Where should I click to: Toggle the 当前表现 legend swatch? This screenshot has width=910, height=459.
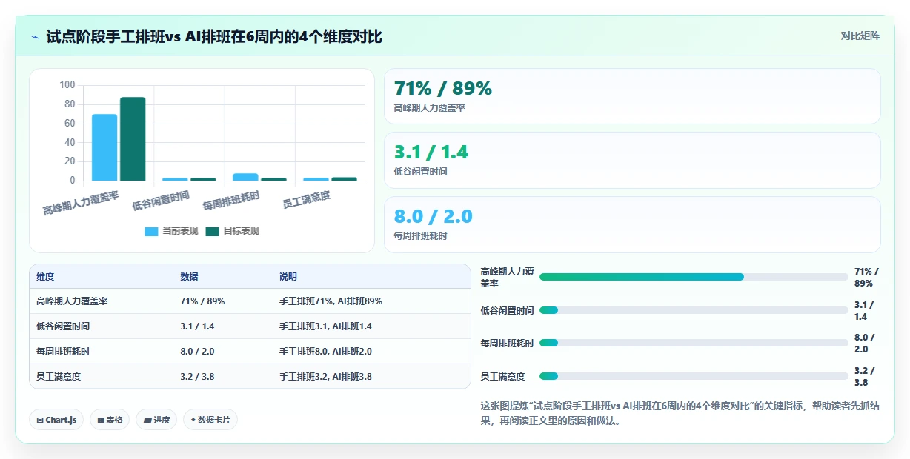151,231
